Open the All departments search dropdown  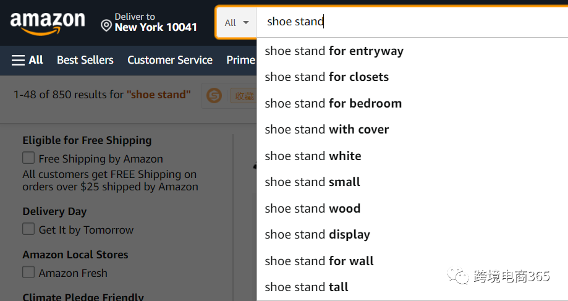236,23
